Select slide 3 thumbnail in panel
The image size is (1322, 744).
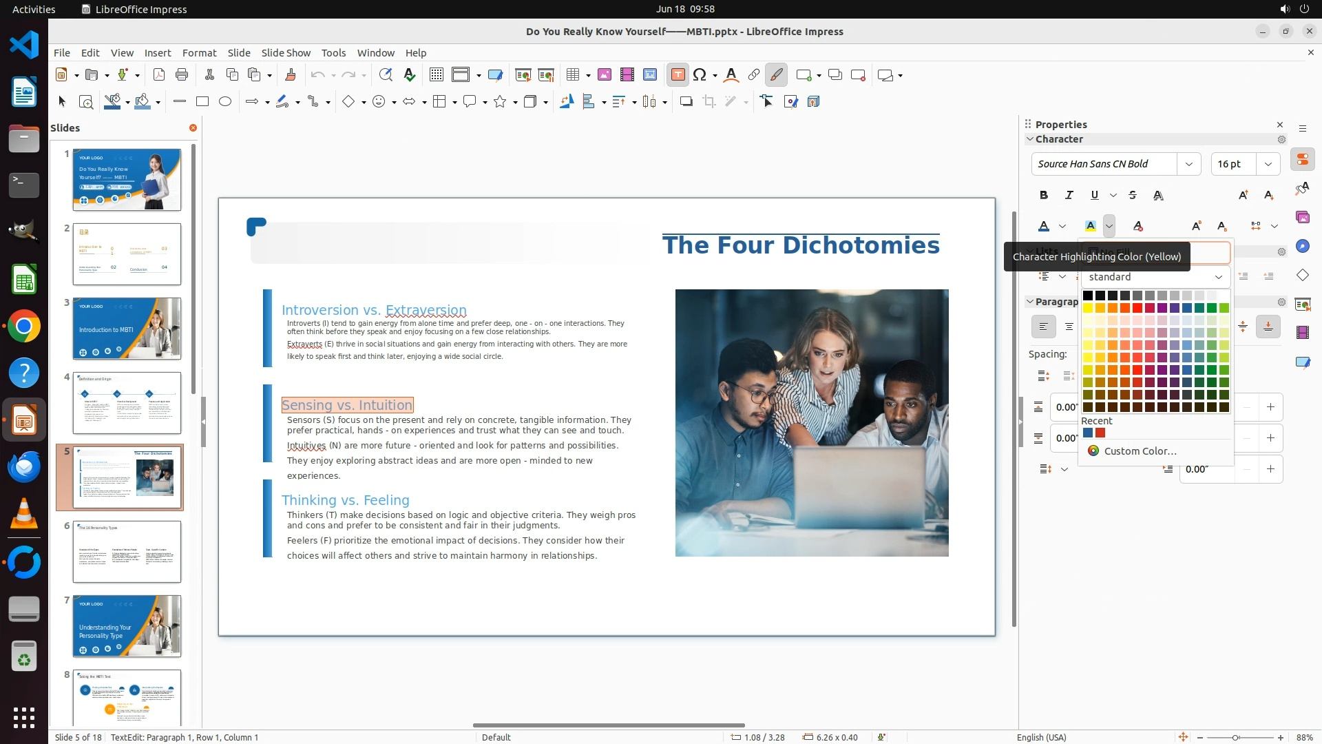coord(127,329)
